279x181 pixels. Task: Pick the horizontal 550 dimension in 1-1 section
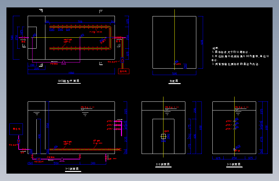[56, 163]
